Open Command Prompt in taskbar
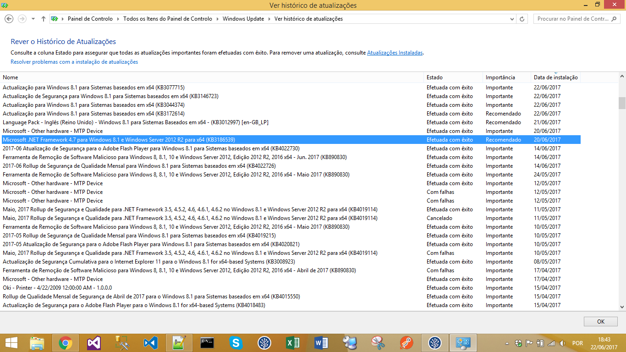This screenshot has width=626, height=352. [208, 343]
